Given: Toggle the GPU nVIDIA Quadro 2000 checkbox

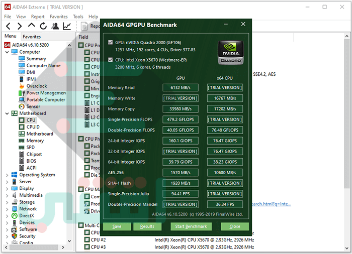Looking at the screenshot, I should click(x=110, y=42).
